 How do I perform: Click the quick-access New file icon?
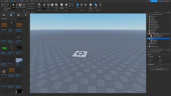click(x=5, y=1)
